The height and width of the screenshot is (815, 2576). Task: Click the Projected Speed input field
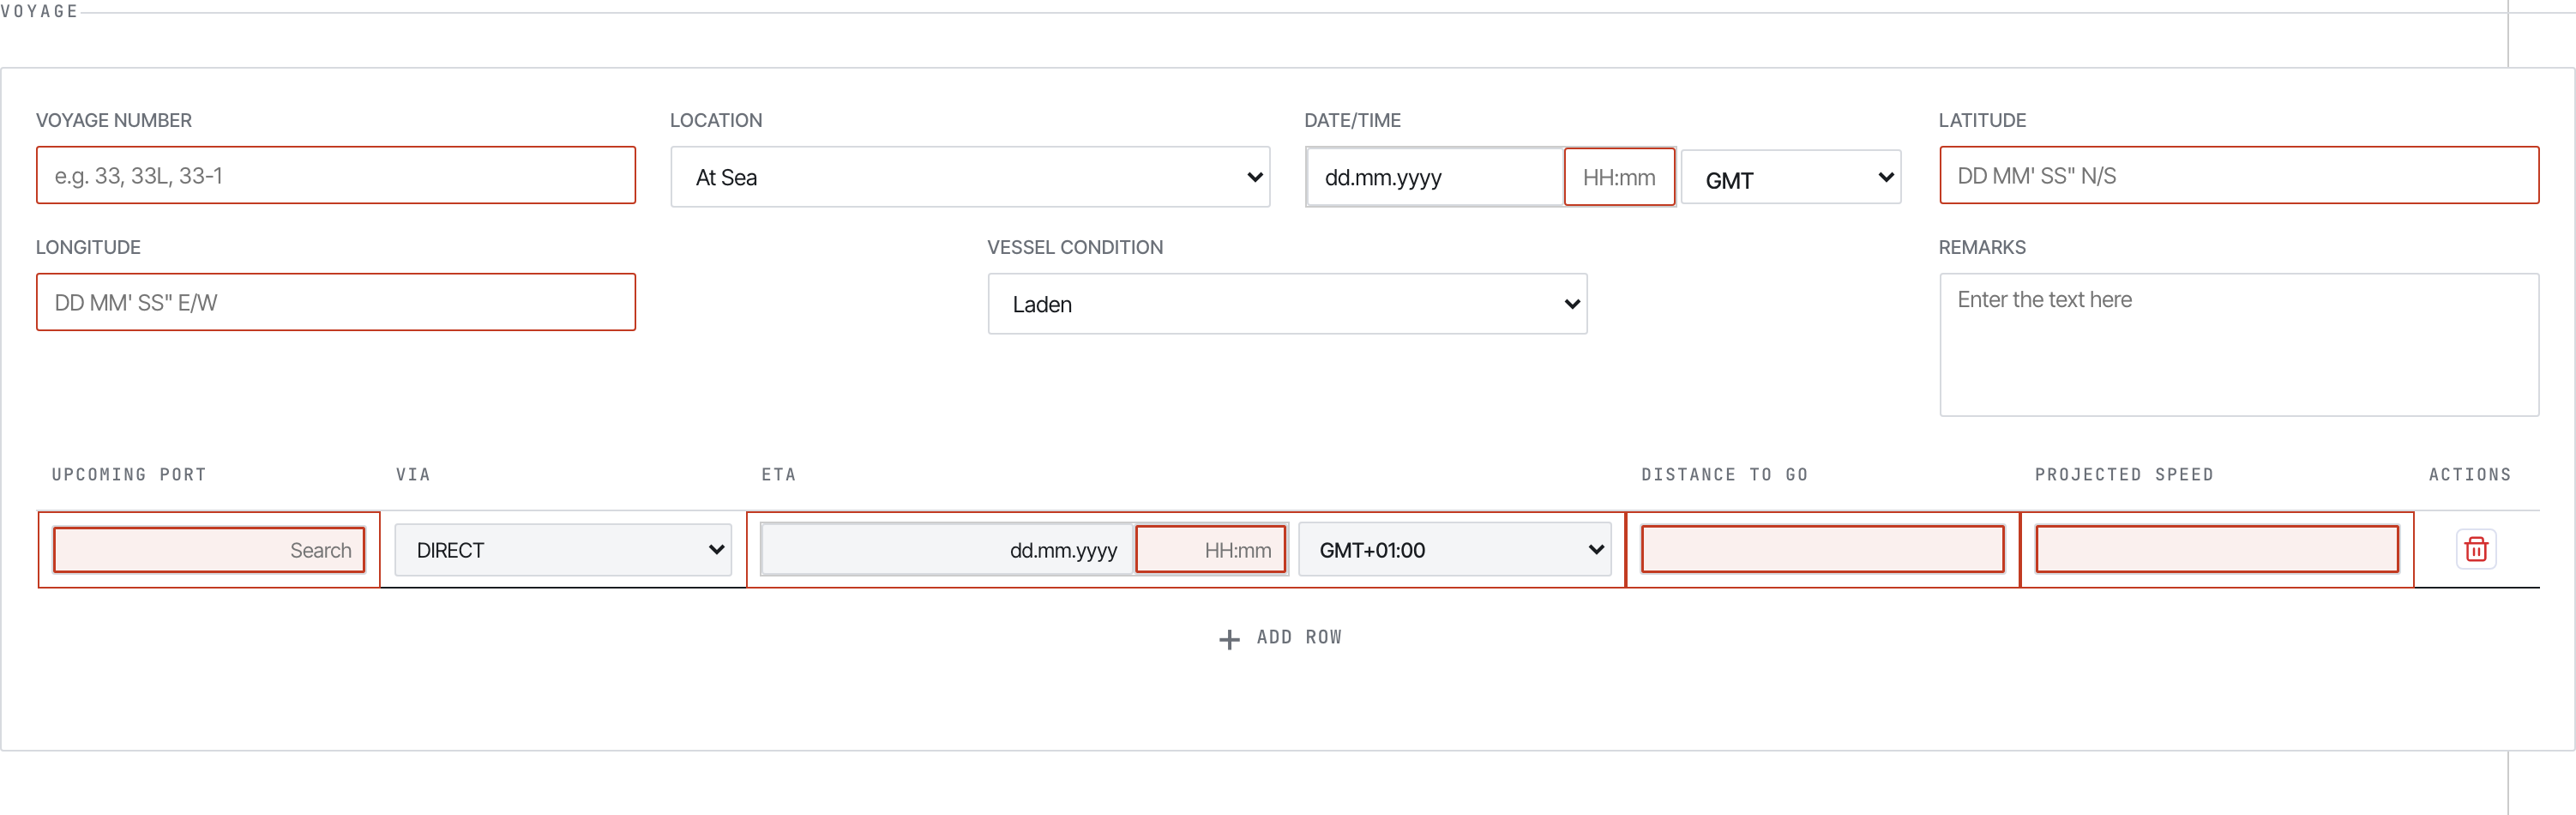point(2217,549)
